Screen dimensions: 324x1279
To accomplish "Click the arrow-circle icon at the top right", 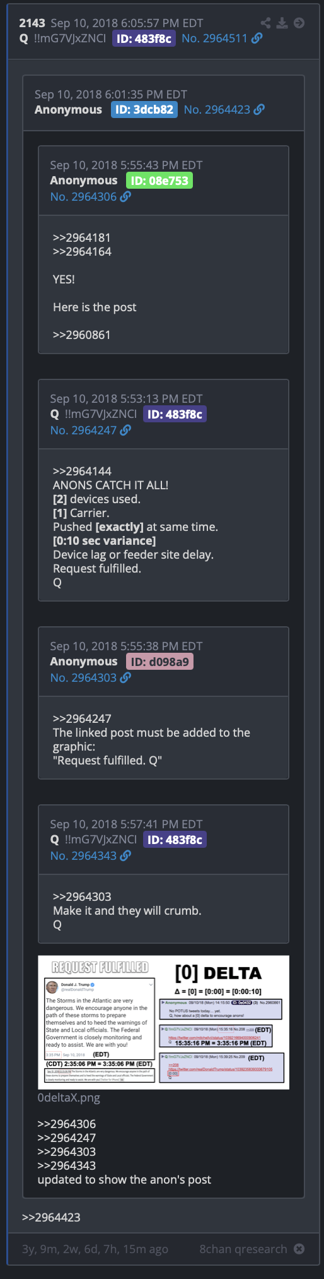I will point(299,23).
